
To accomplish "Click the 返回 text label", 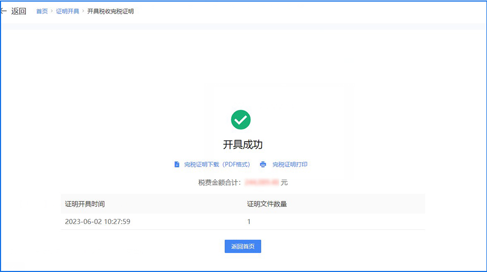I will click(x=19, y=11).
